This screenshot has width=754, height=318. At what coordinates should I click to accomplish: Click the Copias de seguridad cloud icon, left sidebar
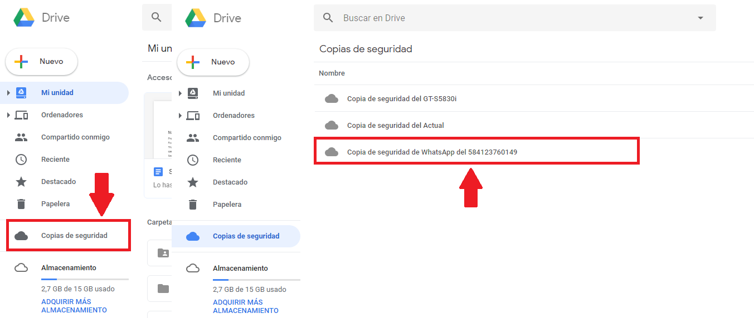(21, 236)
